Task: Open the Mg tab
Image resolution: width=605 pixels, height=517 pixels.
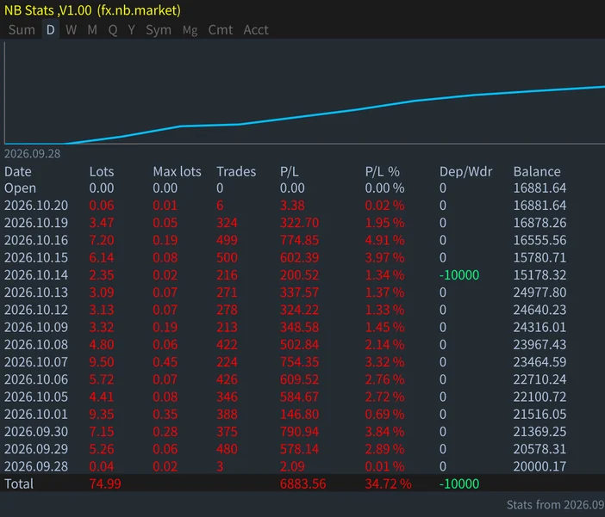Action: (190, 30)
